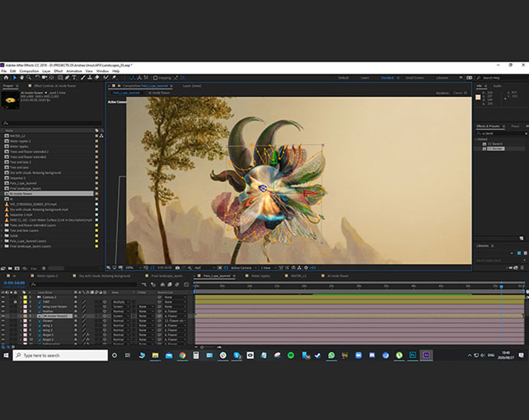This screenshot has width=529, height=420.
Task: Click the Home icon in the toolbar
Action: 5,78
